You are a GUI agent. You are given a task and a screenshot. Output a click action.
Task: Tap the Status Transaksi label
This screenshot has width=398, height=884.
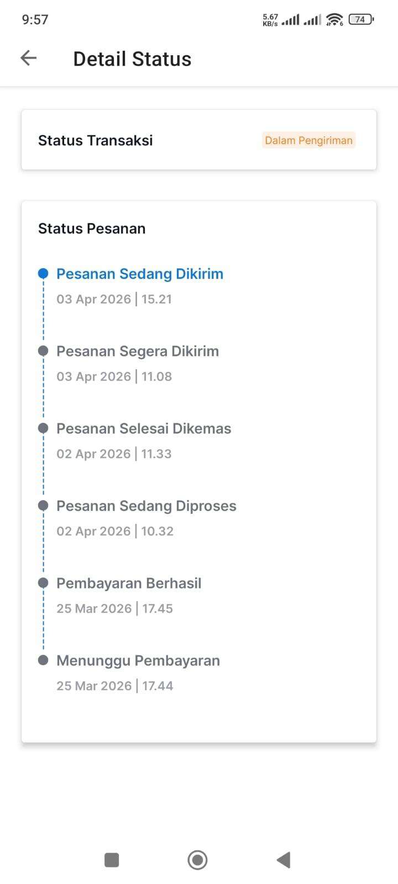tap(96, 140)
